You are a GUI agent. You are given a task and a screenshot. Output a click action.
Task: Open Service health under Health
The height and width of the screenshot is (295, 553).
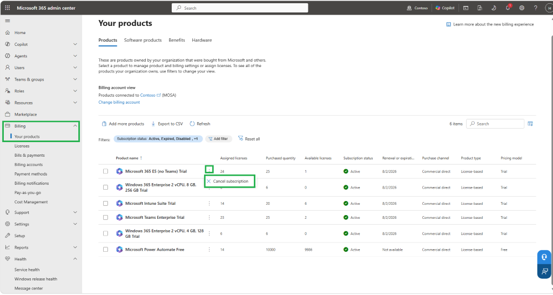27,270
